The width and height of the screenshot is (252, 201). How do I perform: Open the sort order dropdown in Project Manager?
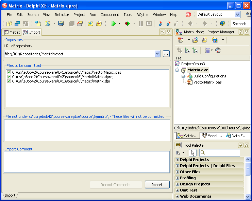pos(212,50)
